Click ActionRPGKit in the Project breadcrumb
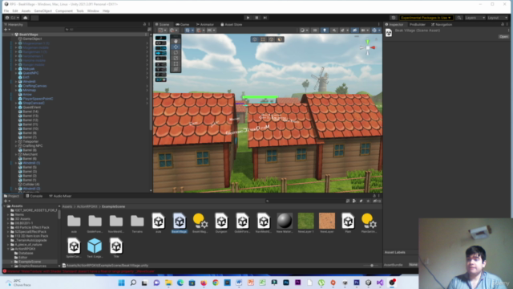This screenshot has height=289, width=513. click(87, 206)
